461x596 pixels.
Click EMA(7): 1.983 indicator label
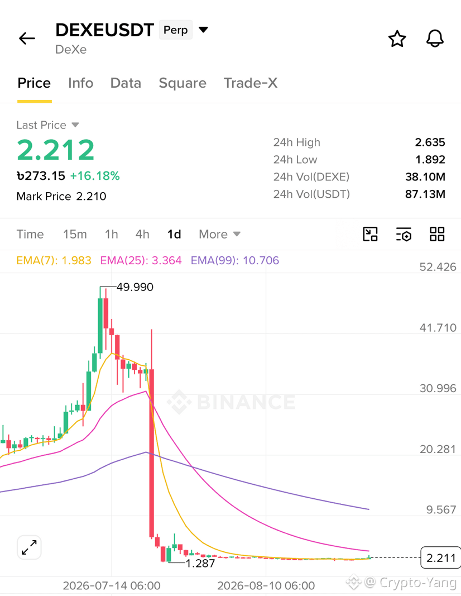click(x=54, y=260)
